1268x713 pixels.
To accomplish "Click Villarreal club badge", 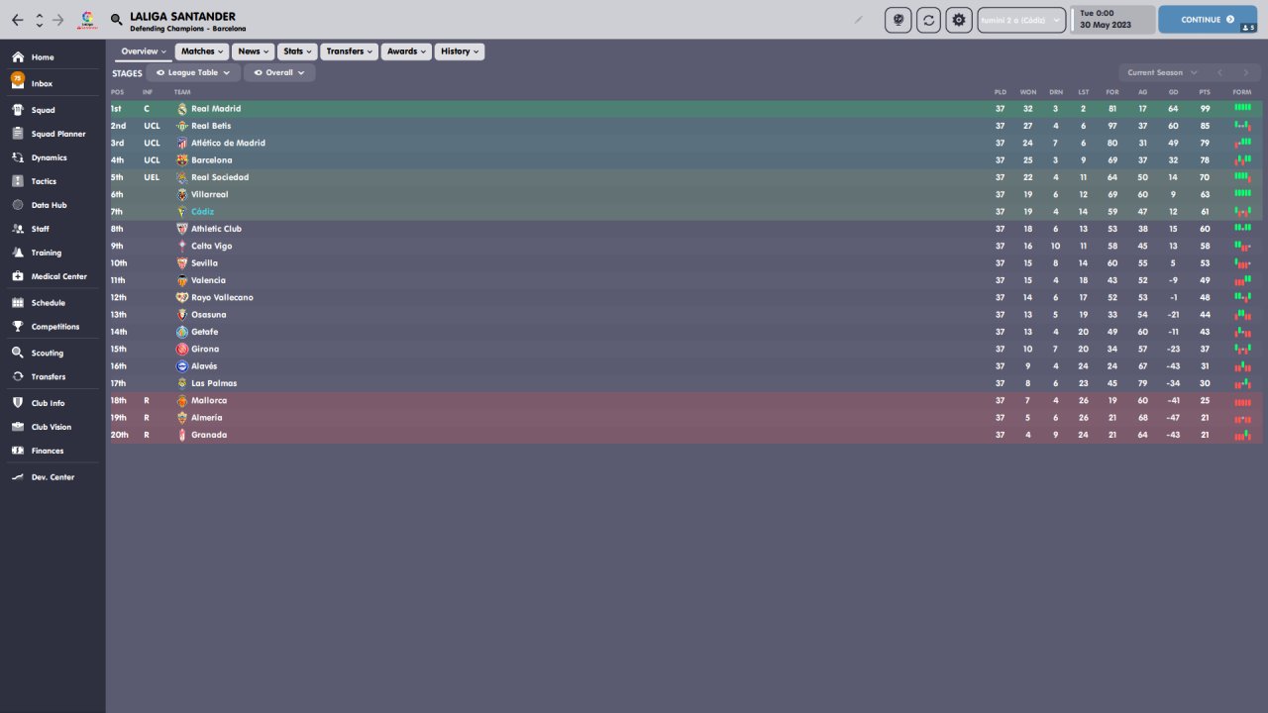I will pos(182,194).
